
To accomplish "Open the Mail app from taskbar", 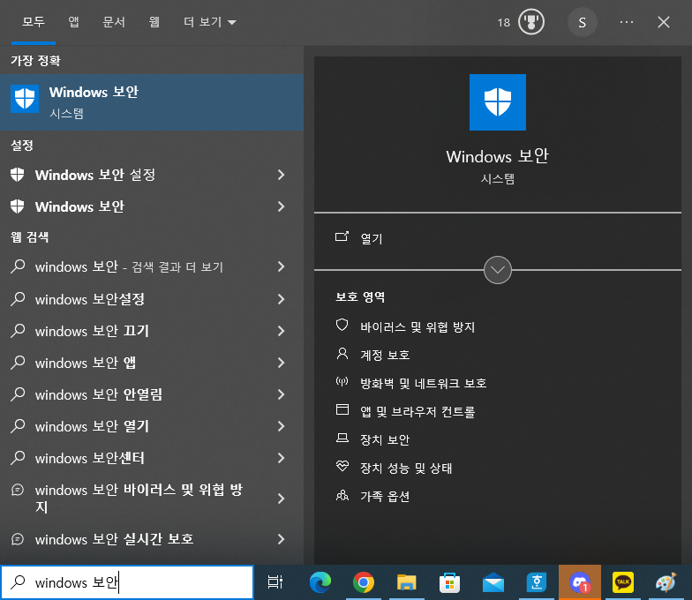I will (493, 582).
